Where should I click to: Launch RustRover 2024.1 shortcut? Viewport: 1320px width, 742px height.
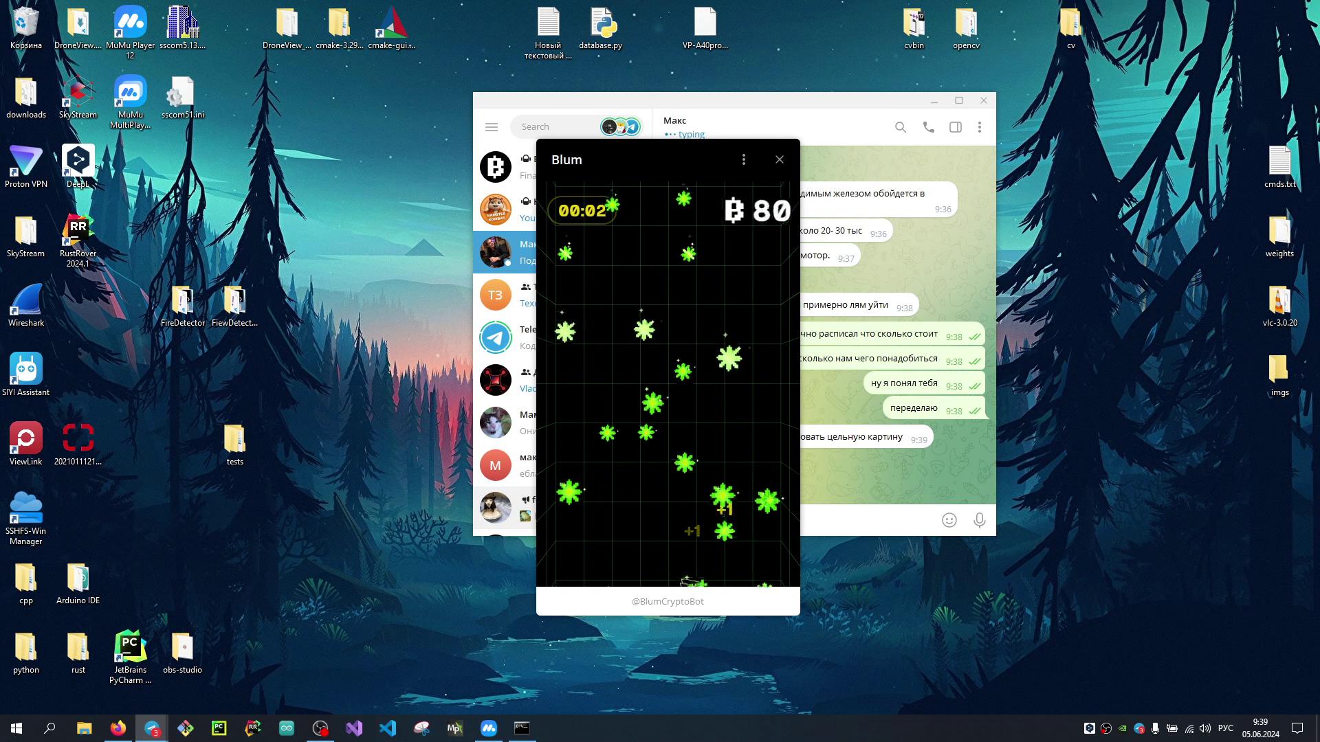point(78,240)
